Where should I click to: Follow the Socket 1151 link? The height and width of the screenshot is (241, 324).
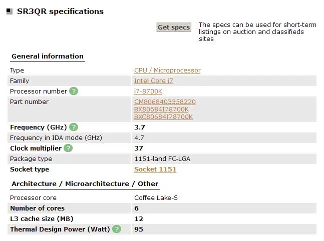[155, 169]
